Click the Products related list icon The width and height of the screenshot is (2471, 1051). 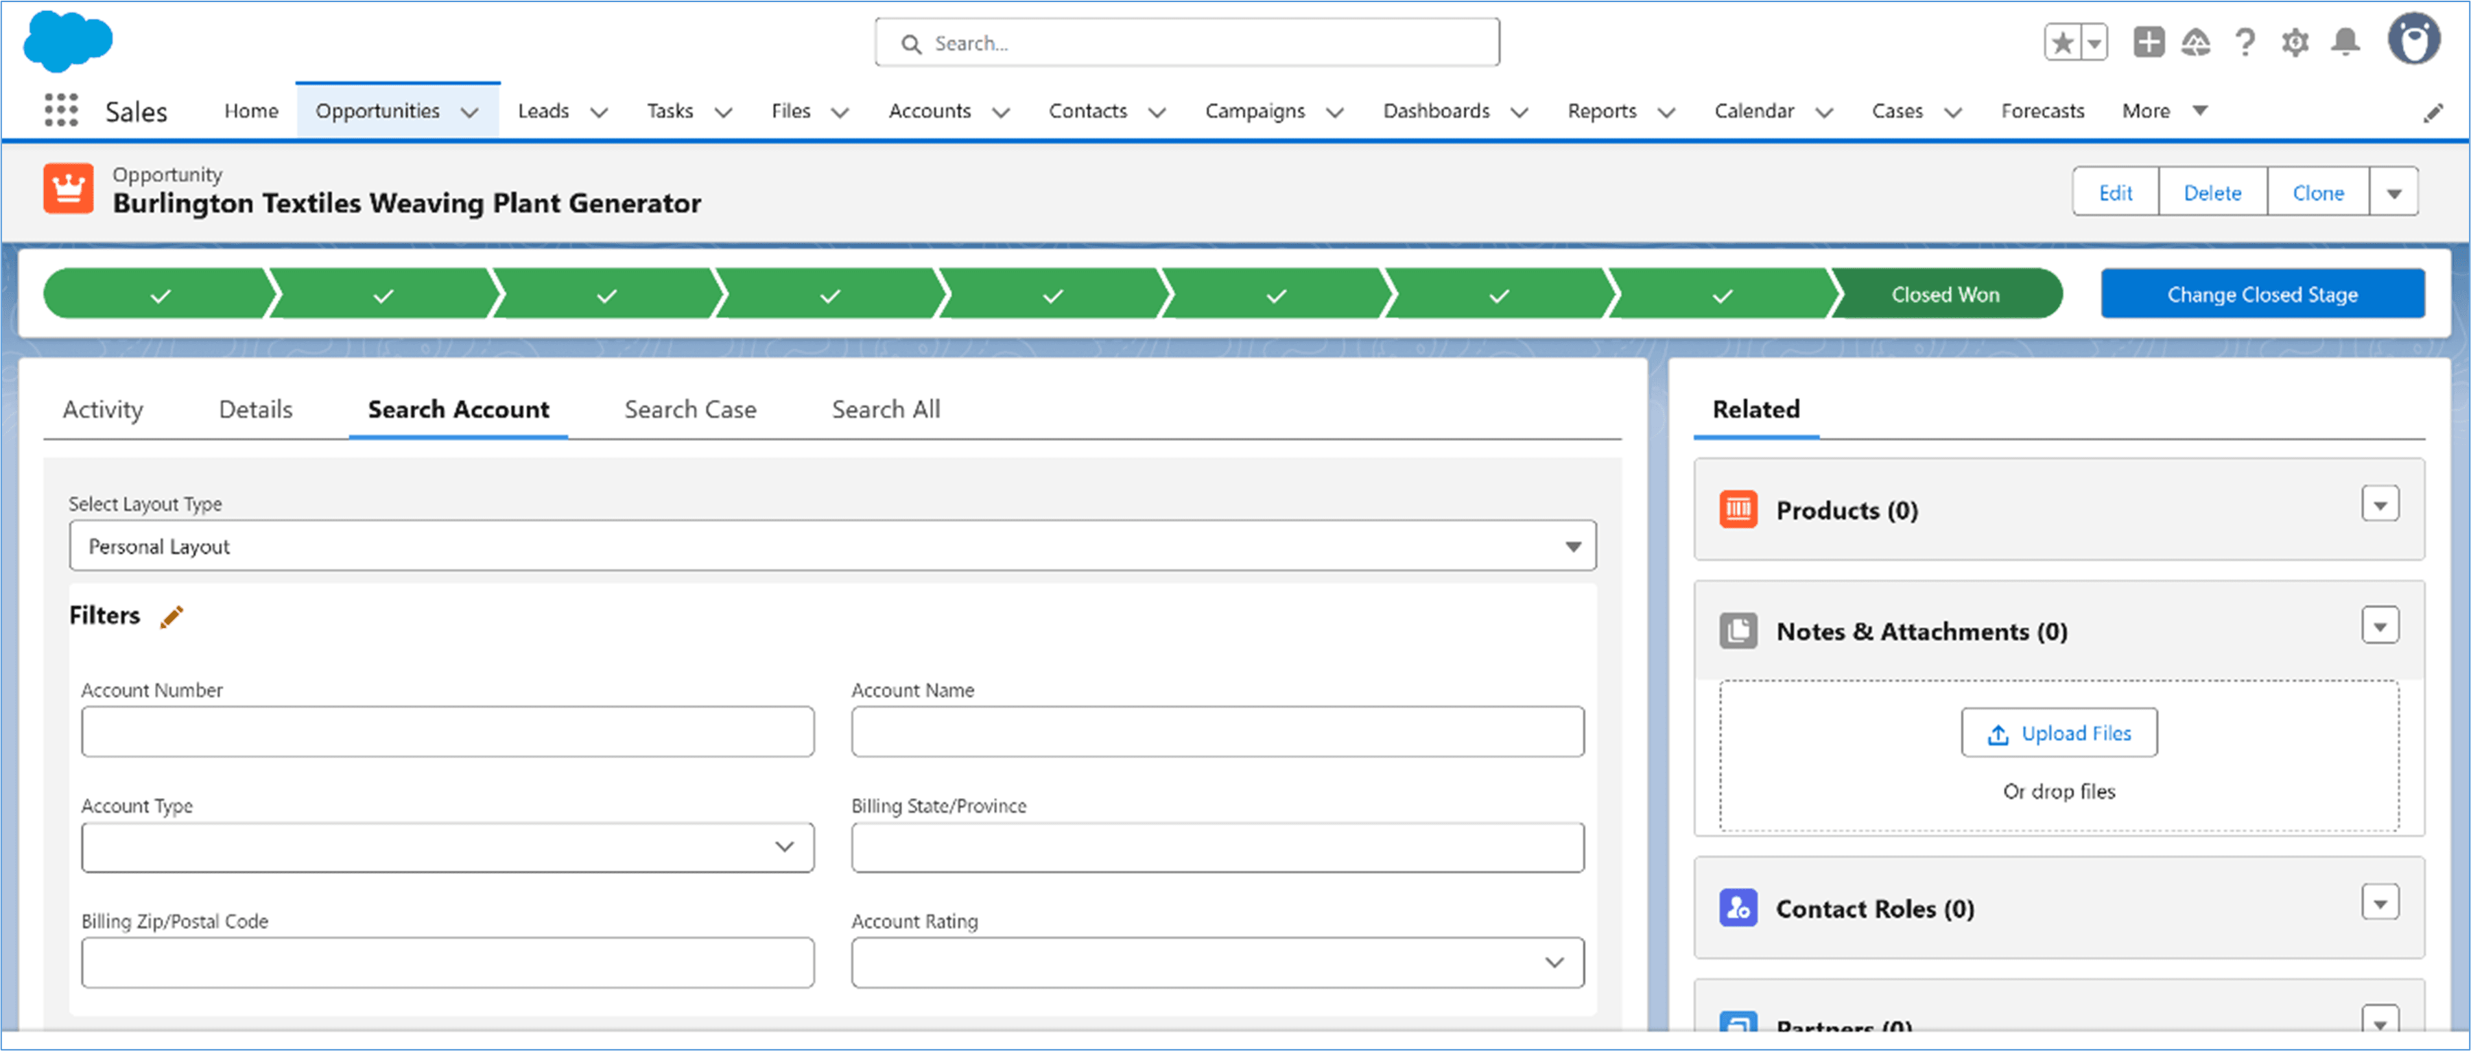tap(1738, 509)
